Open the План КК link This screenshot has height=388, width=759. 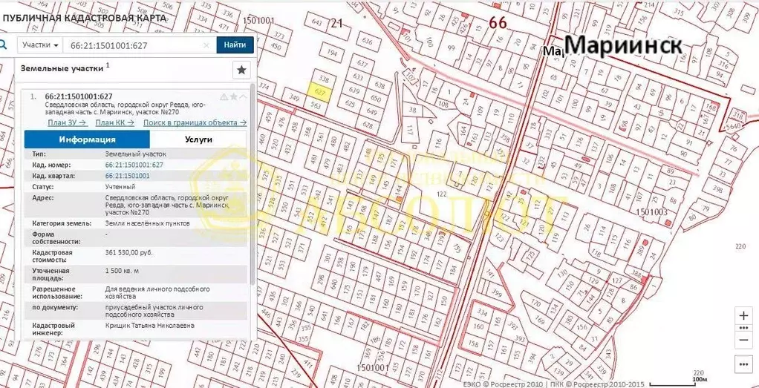click(x=115, y=122)
